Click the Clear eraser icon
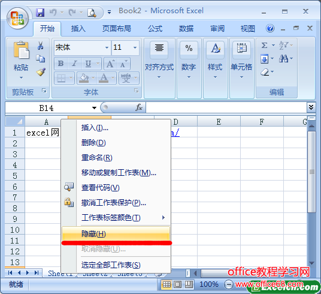This screenshot has width=321, height=294. click(265, 72)
